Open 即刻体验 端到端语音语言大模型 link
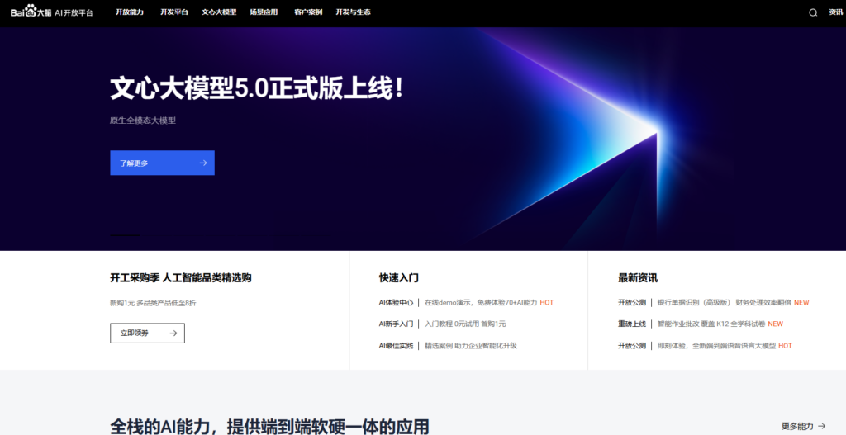This screenshot has height=435, width=846. 716,346
